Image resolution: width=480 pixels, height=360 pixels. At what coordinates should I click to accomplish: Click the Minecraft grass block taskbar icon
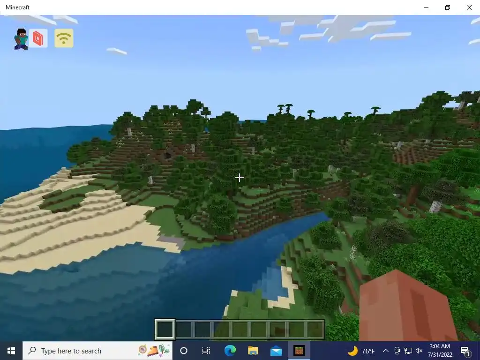(299, 351)
